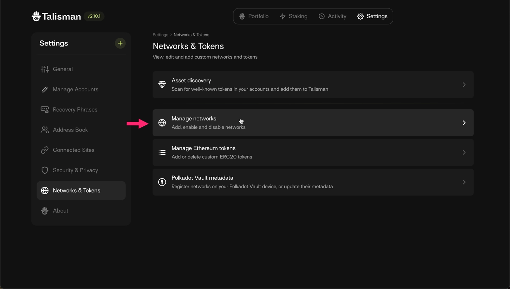
Task: Open General settings in sidebar
Action: point(81,69)
